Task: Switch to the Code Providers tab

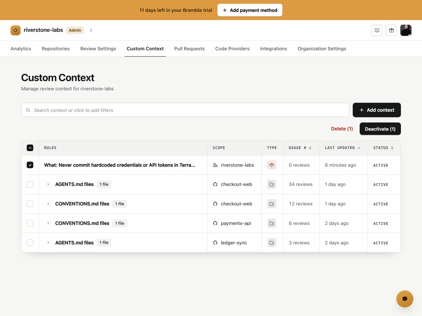Action: [x=232, y=49]
